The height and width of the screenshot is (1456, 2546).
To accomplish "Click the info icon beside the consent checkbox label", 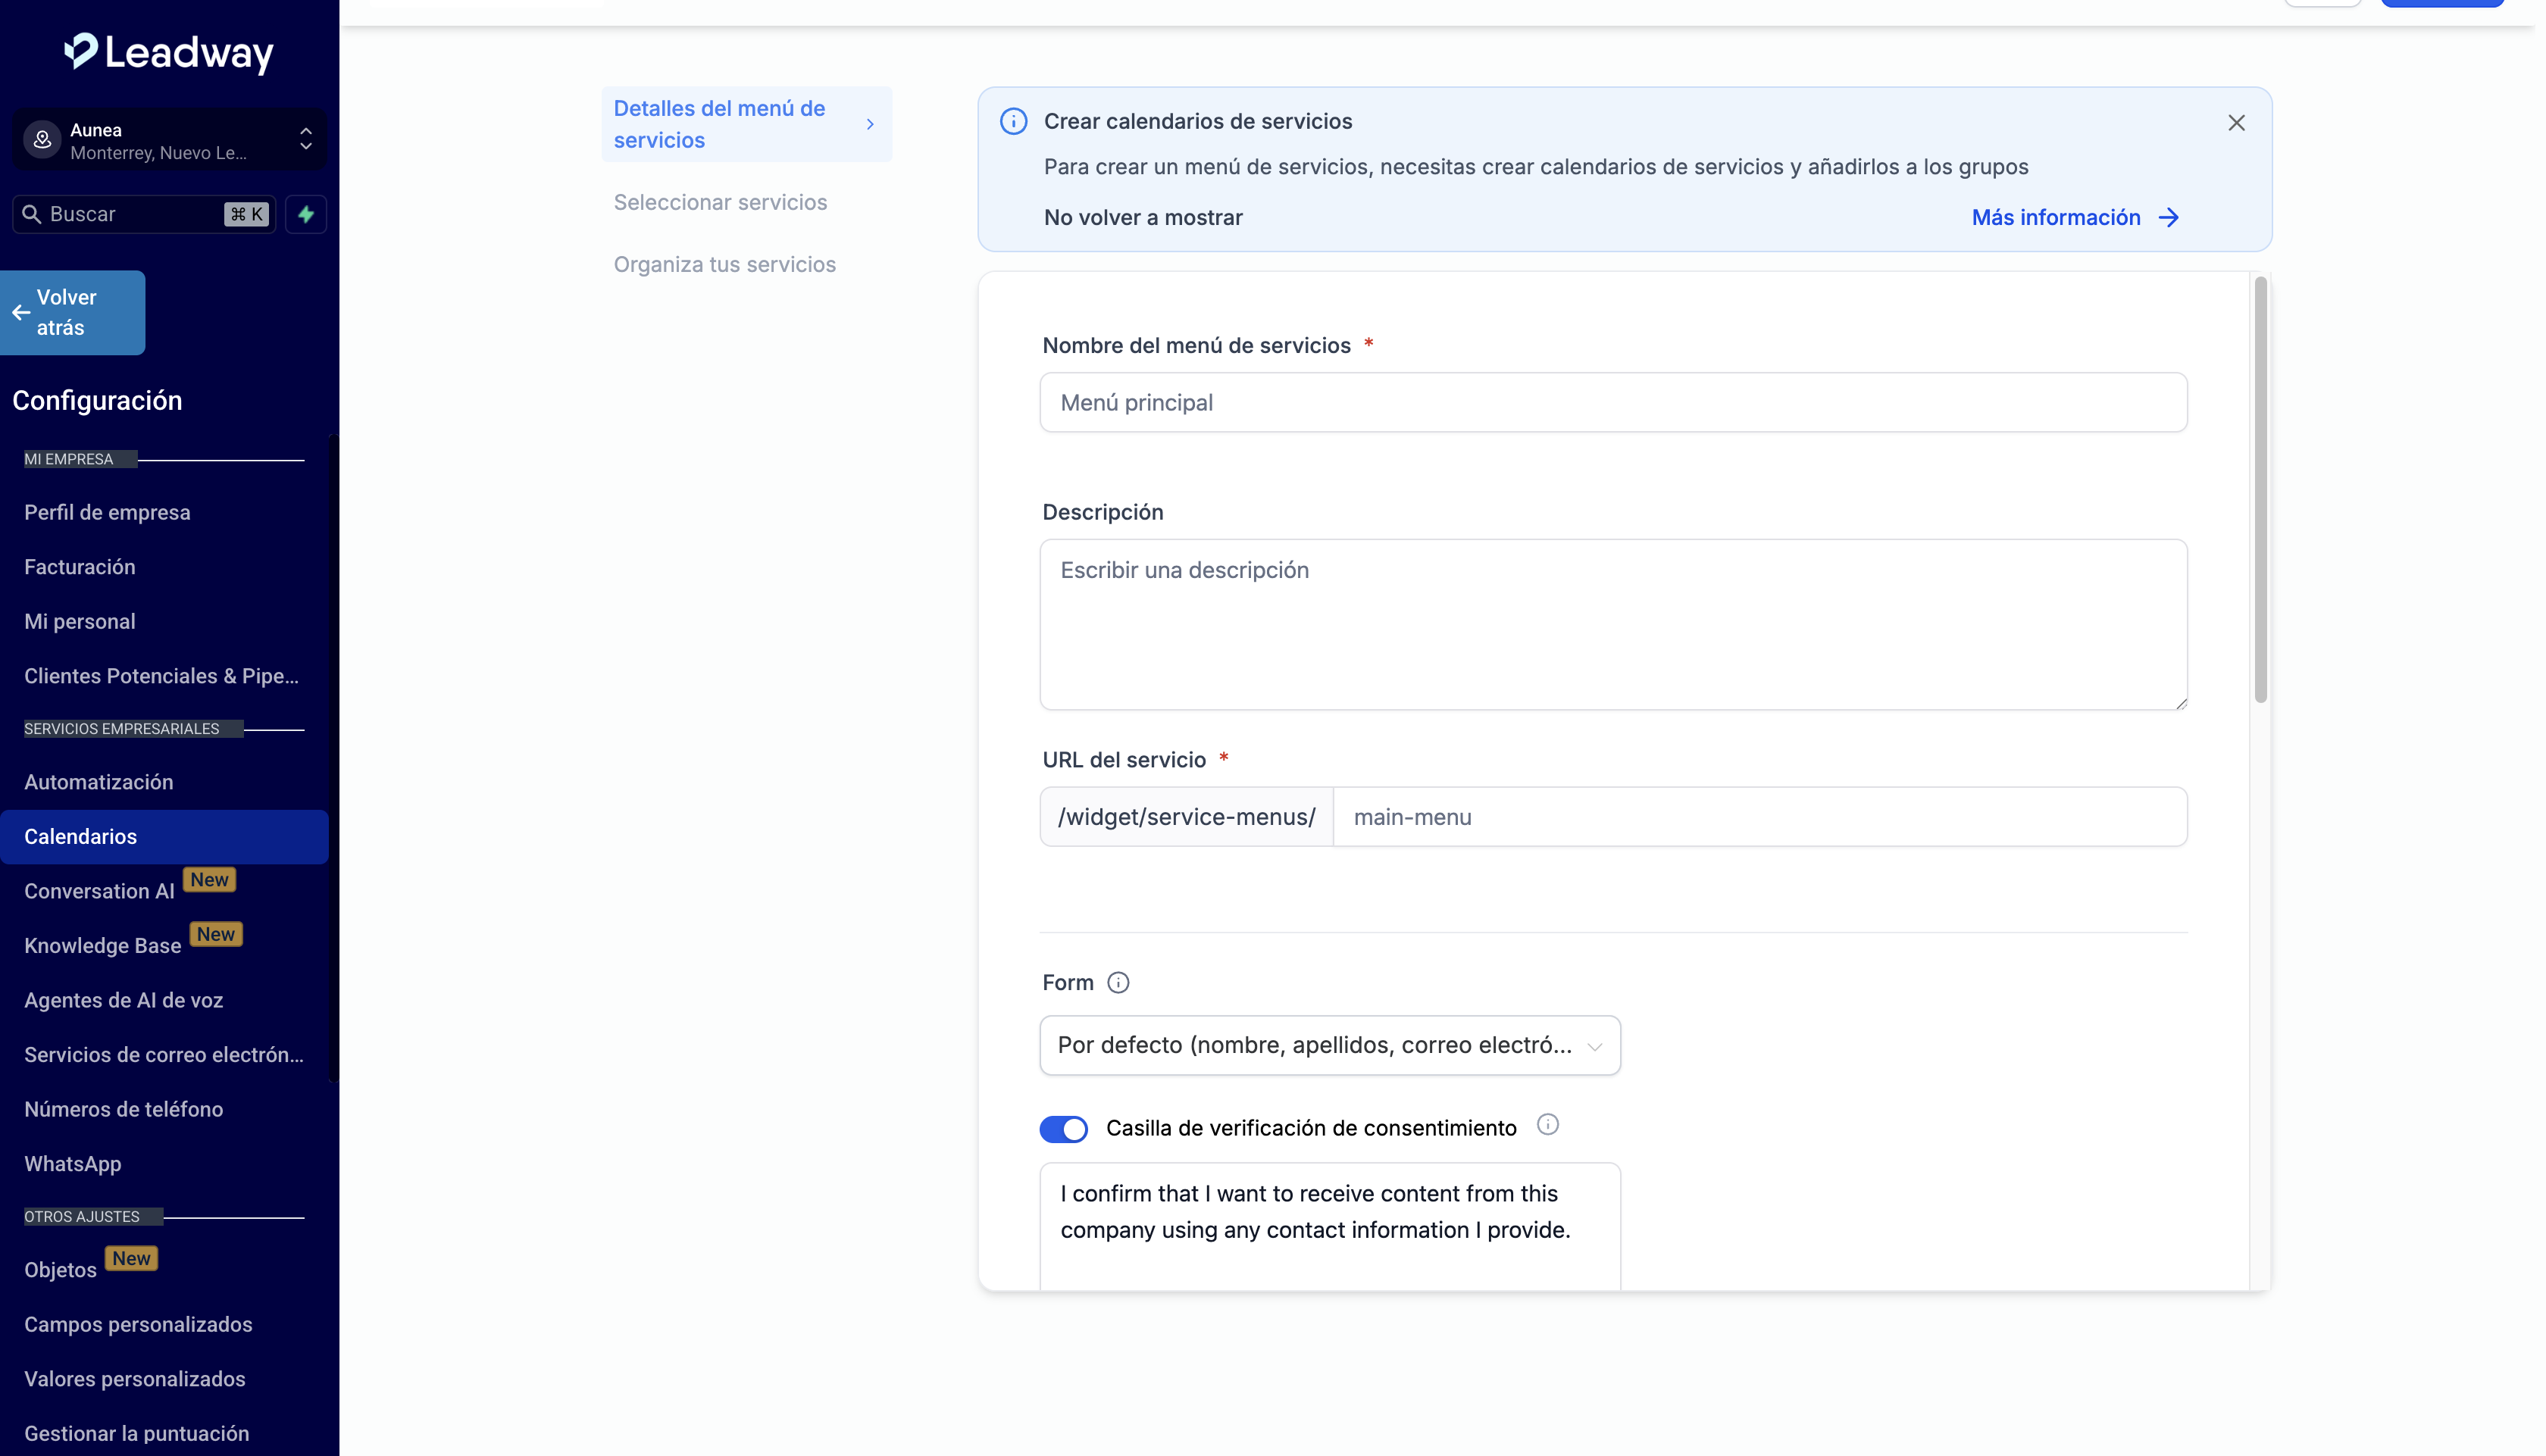I will pyautogui.click(x=1547, y=1125).
